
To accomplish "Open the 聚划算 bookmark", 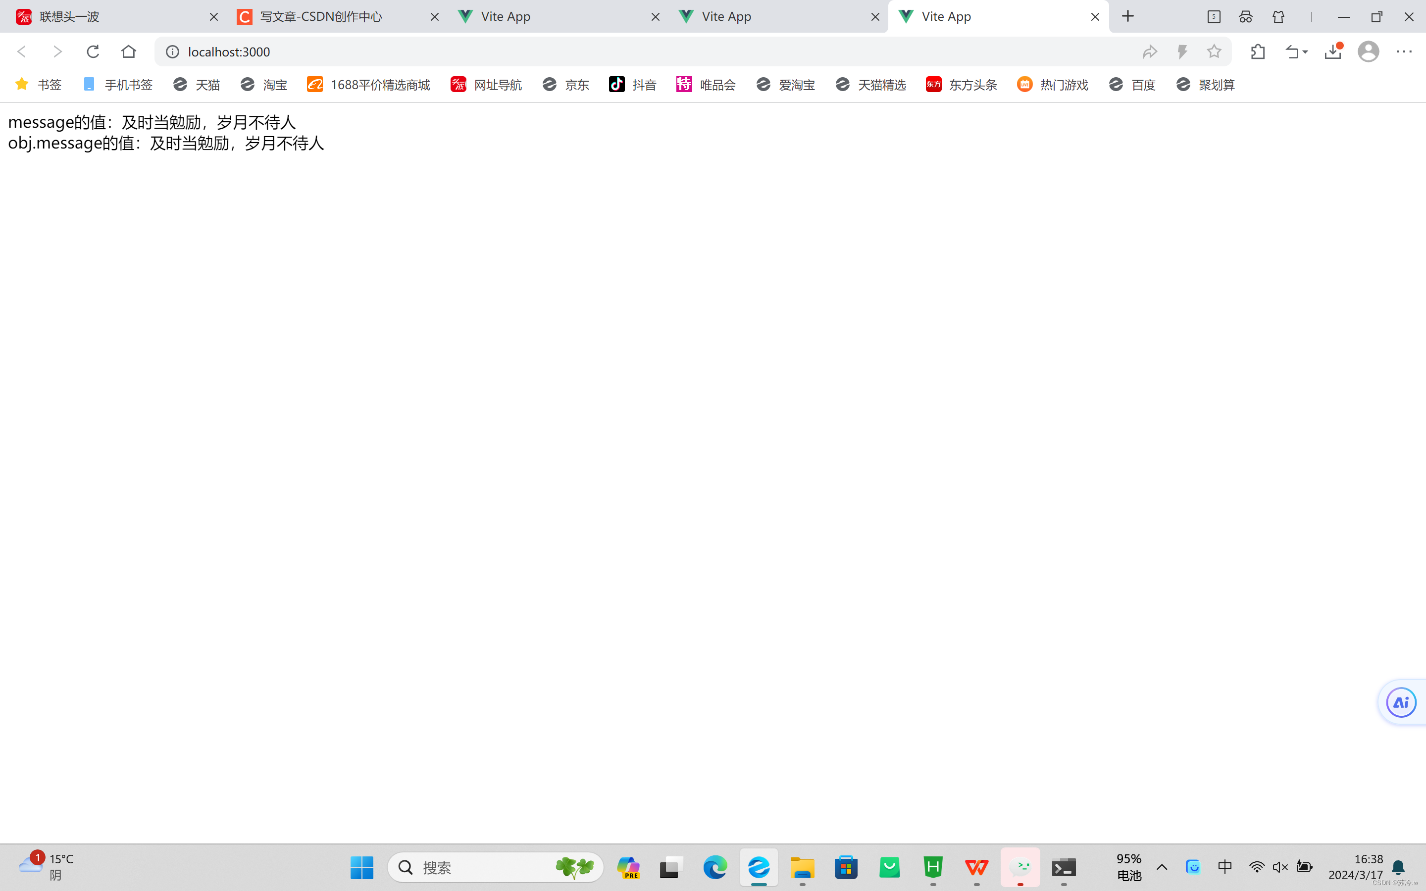I will pyautogui.click(x=1205, y=85).
